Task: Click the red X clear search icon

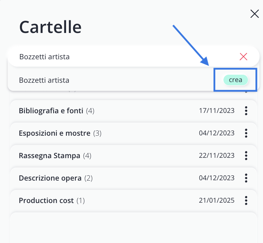Action: pos(243,56)
